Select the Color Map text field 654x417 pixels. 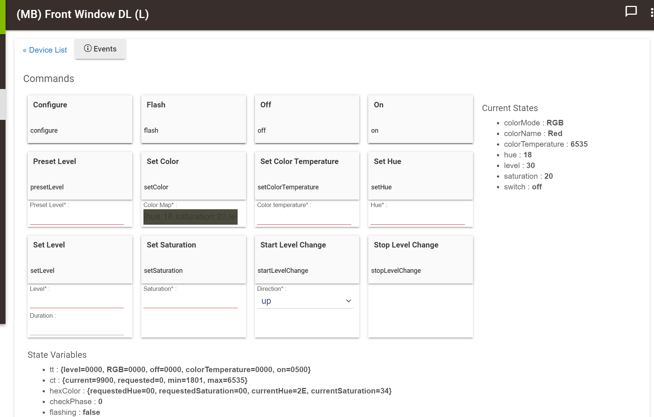191,217
